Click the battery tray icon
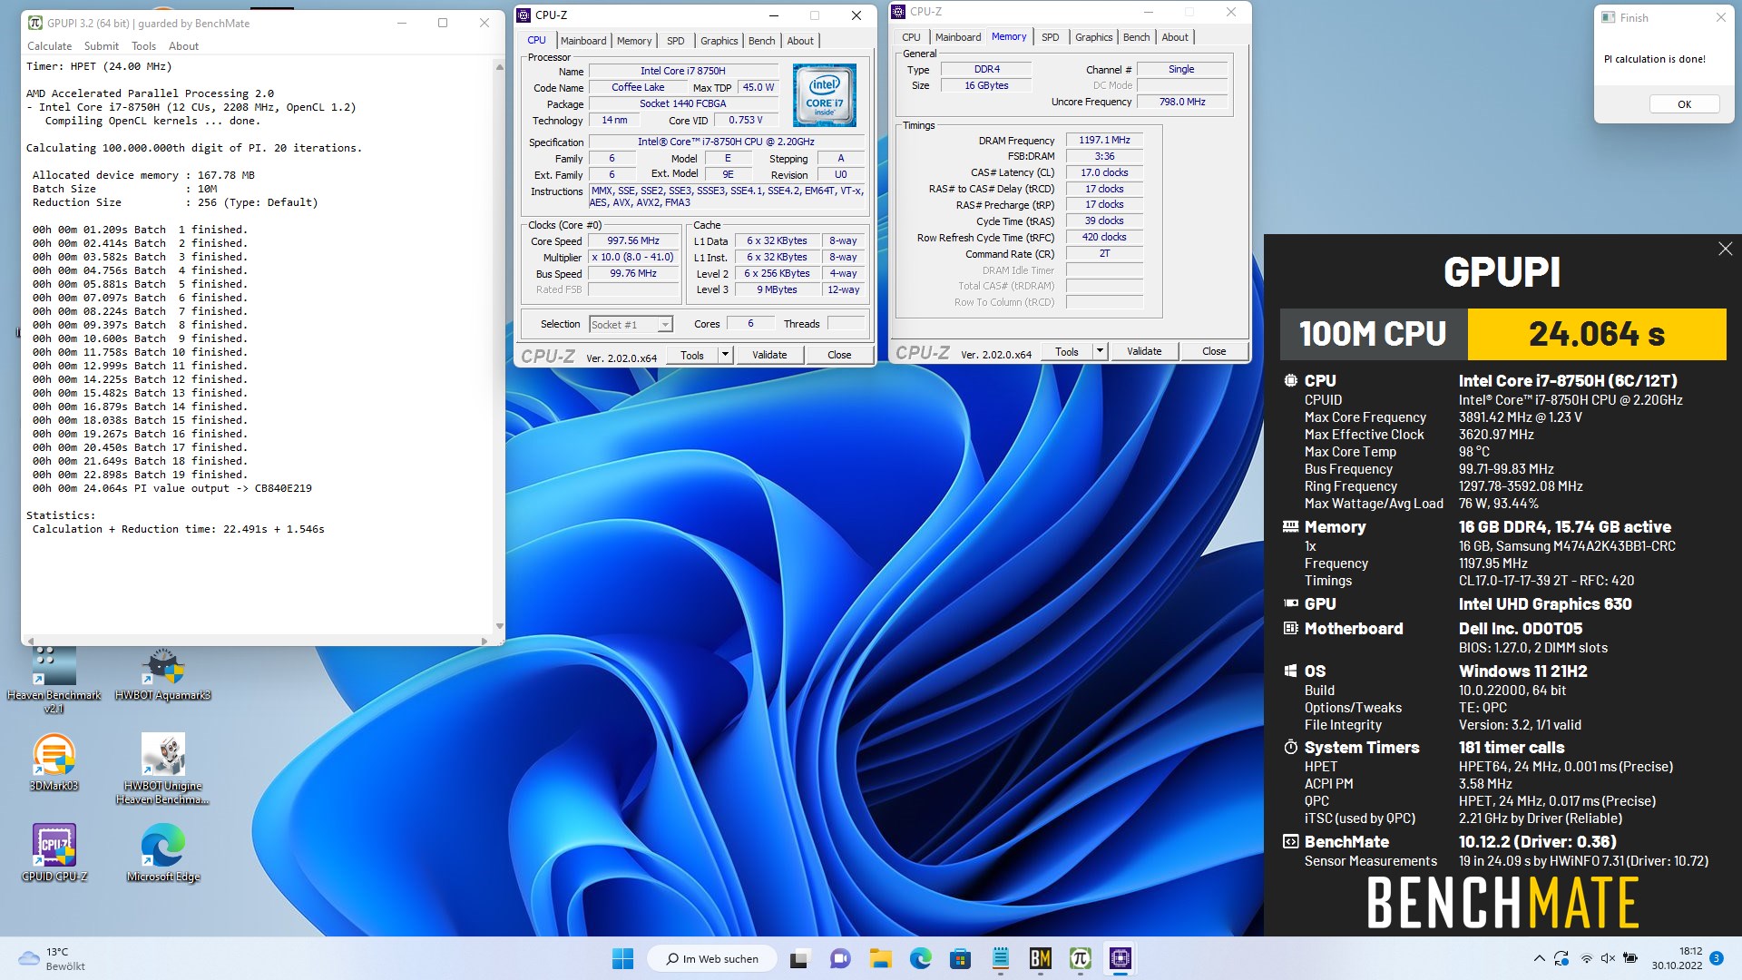Image resolution: width=1742 pixels, height=980 pixels. pyautogui.click(x=1630, y=958)
